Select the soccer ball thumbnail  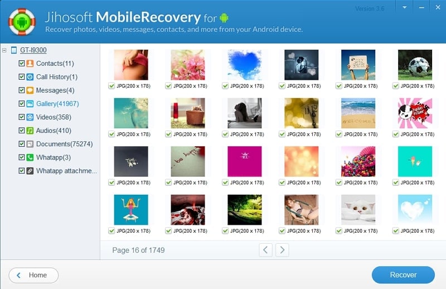(415, 65)
